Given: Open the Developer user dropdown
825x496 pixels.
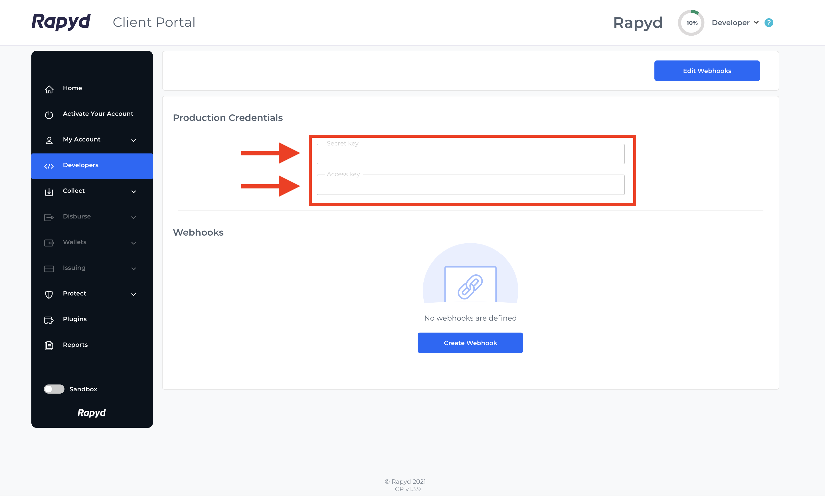Looking at the screenshot, I should [735, 23].
